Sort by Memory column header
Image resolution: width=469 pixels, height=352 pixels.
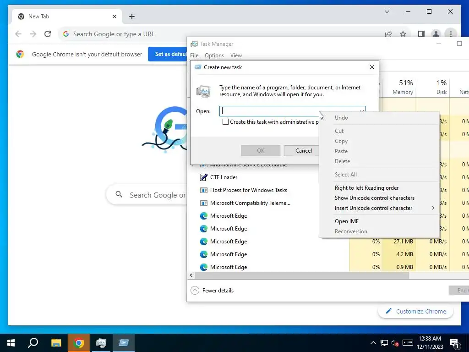[x=399, y=87]
